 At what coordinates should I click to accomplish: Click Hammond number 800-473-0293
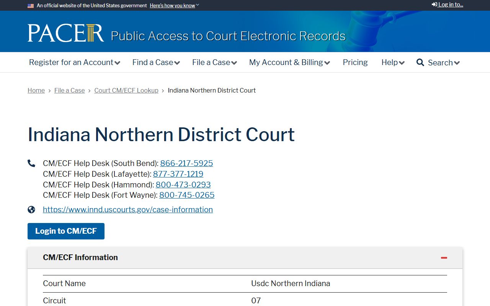tap(183, 185)
